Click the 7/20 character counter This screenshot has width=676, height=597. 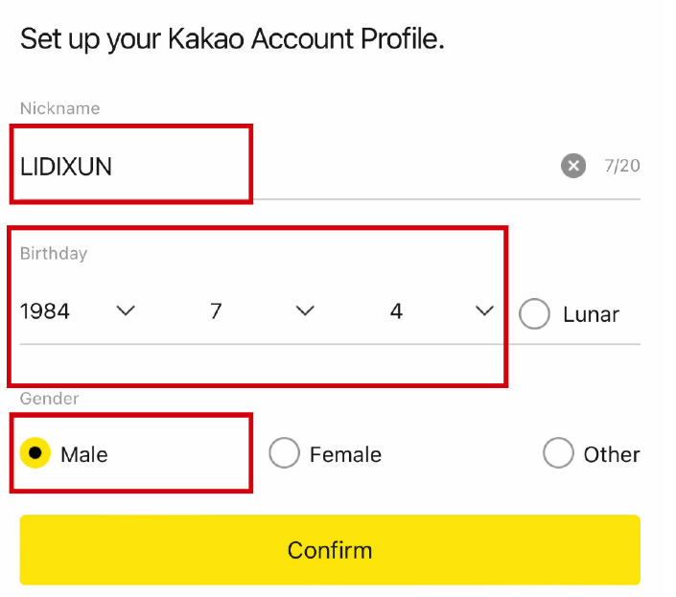pyautogui.click(x=621, y=166)
